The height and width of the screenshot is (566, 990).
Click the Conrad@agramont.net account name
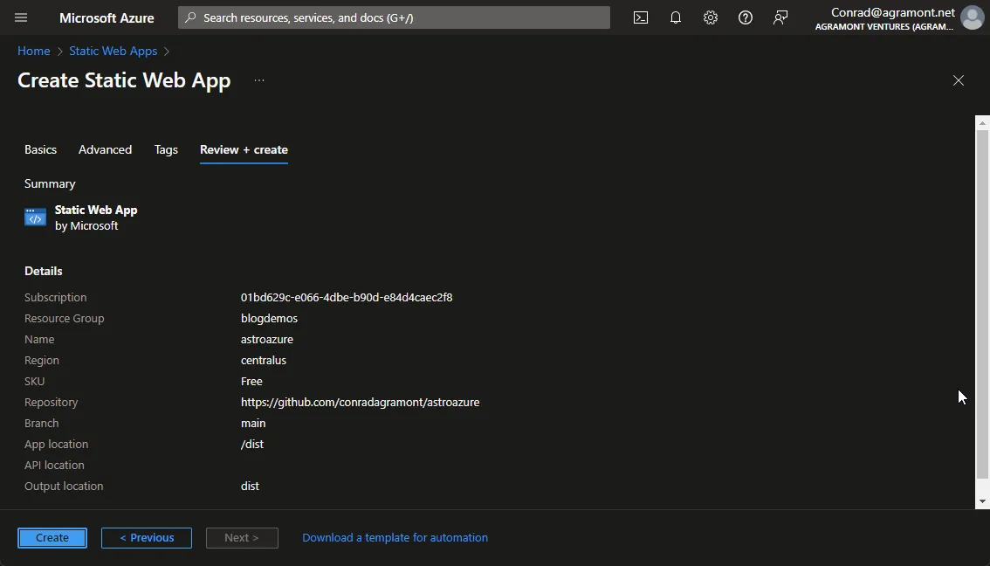tap(893, 12)
